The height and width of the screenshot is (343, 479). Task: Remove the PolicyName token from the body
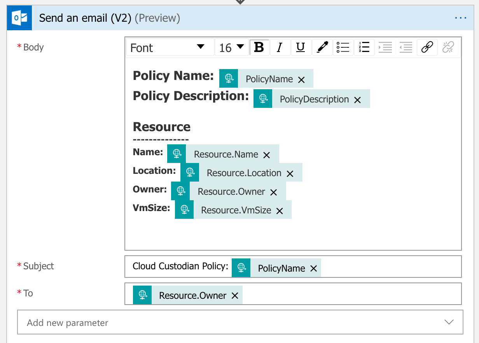(x=301, y=80)
